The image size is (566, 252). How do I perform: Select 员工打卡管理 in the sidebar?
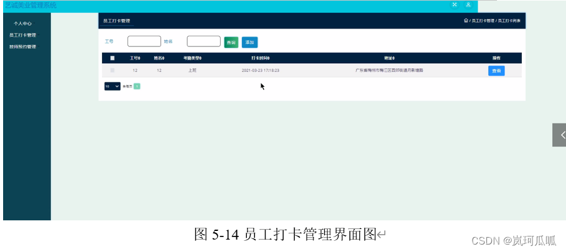pos(23,35)
